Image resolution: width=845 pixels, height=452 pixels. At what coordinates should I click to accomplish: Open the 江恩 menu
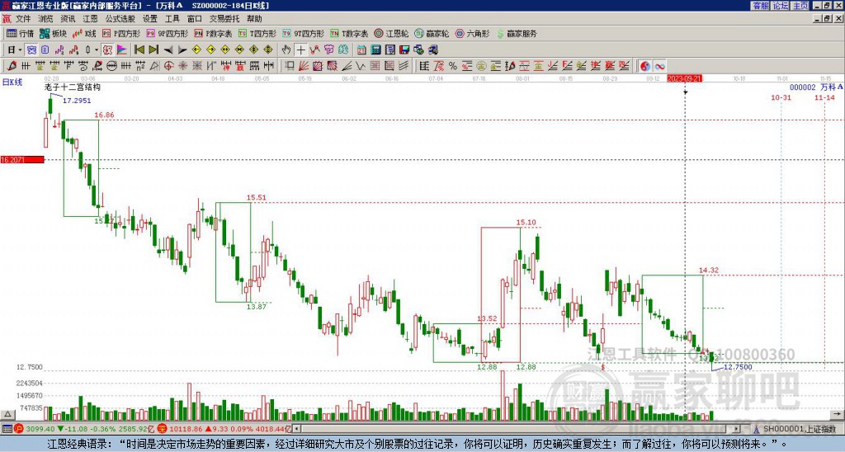[x=90, y=19]
